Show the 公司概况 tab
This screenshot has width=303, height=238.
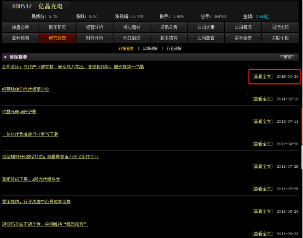tap(243, 27)
